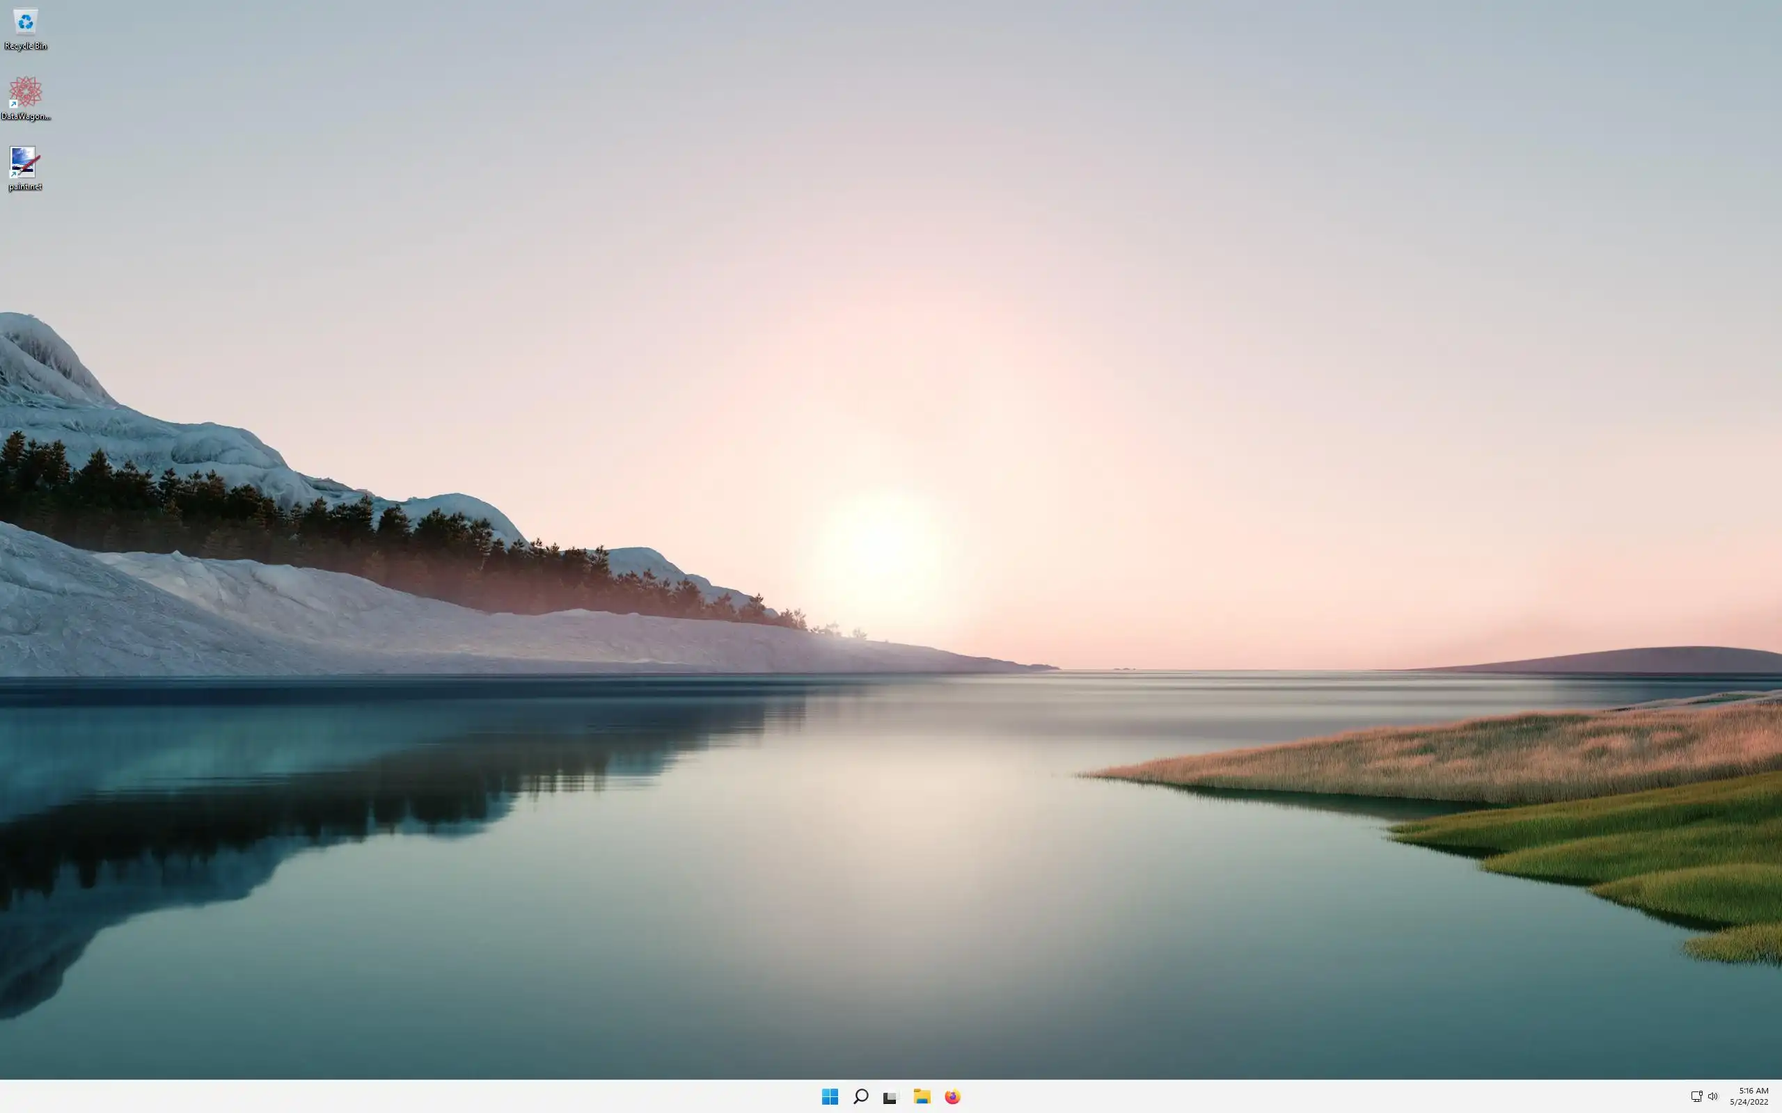1782x1113 pixels.
Task: Launch File Explorer from taskbar
Action: point(922,1096)
